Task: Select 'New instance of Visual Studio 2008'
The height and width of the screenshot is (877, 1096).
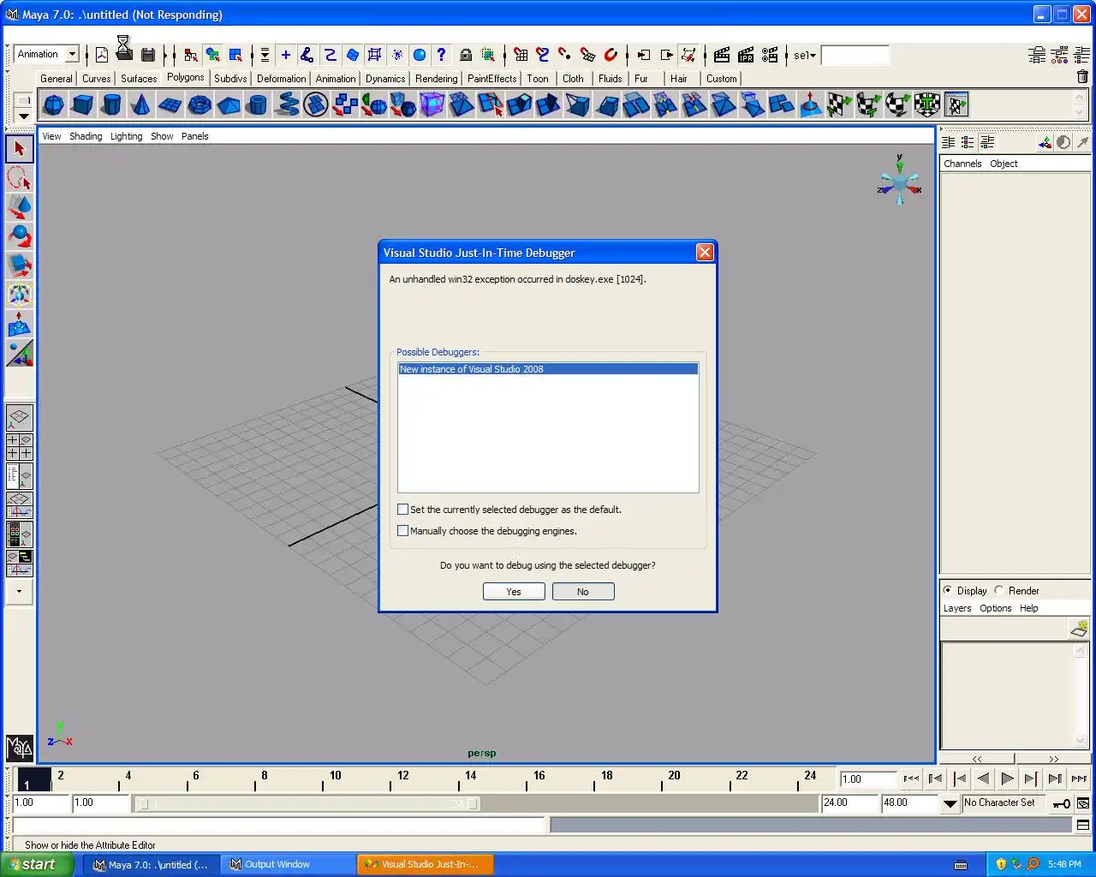Action: point(548,369)
